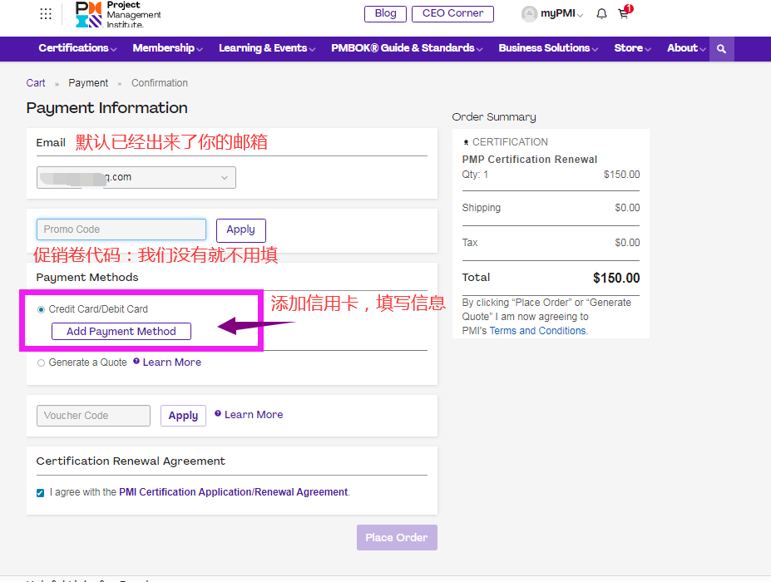771x582 pixels.
Task: Click the certification ribbon icon in Order Summary
Action: (466, 142)
